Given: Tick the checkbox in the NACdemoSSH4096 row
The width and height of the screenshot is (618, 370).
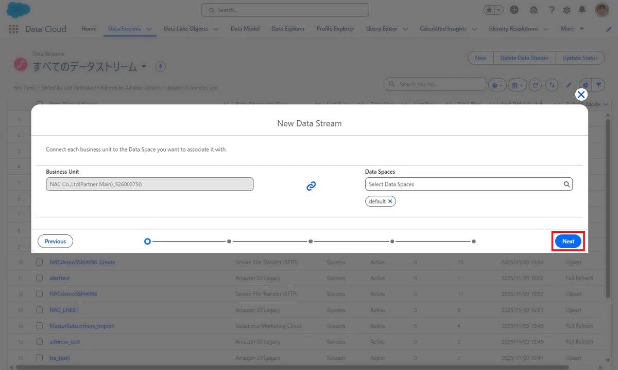Looking at the screenshot, I should tap(40, 294).
